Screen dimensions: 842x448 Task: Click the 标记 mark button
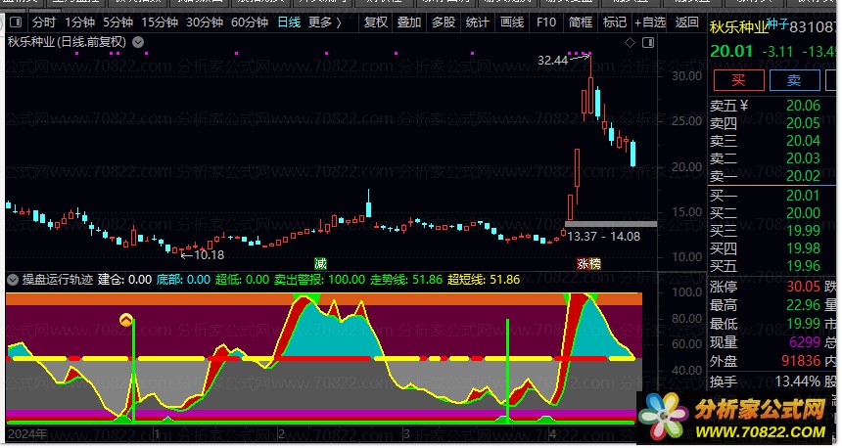(x=614, y=22)
